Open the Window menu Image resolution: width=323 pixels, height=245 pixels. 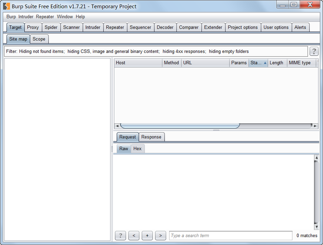[65, 17]
